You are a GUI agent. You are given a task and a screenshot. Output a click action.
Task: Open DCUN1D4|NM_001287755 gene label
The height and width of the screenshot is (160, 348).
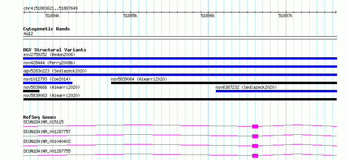47,151
